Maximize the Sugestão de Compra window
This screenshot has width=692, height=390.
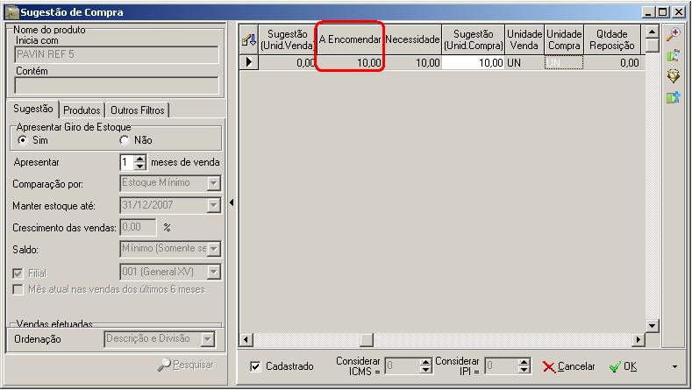coord(663,12)
